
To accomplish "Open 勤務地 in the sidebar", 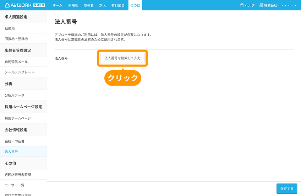I will [23, 28].
